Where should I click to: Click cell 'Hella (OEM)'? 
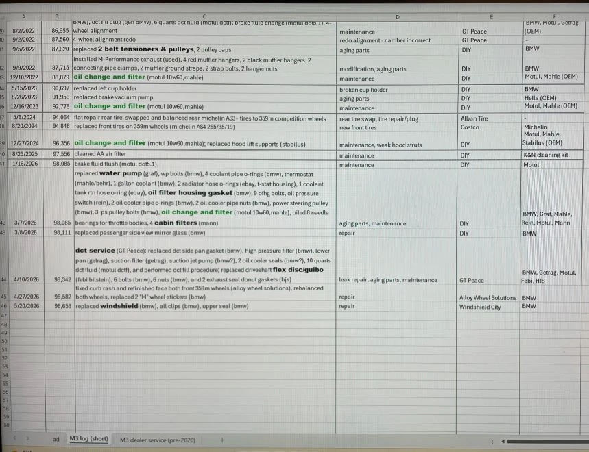[x=552, y=98]
